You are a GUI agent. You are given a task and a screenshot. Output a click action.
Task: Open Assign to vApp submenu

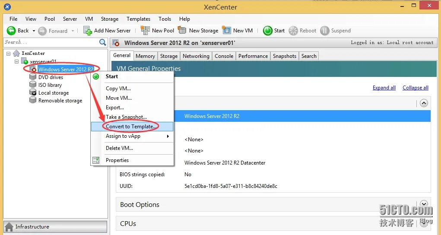point(132,136)
